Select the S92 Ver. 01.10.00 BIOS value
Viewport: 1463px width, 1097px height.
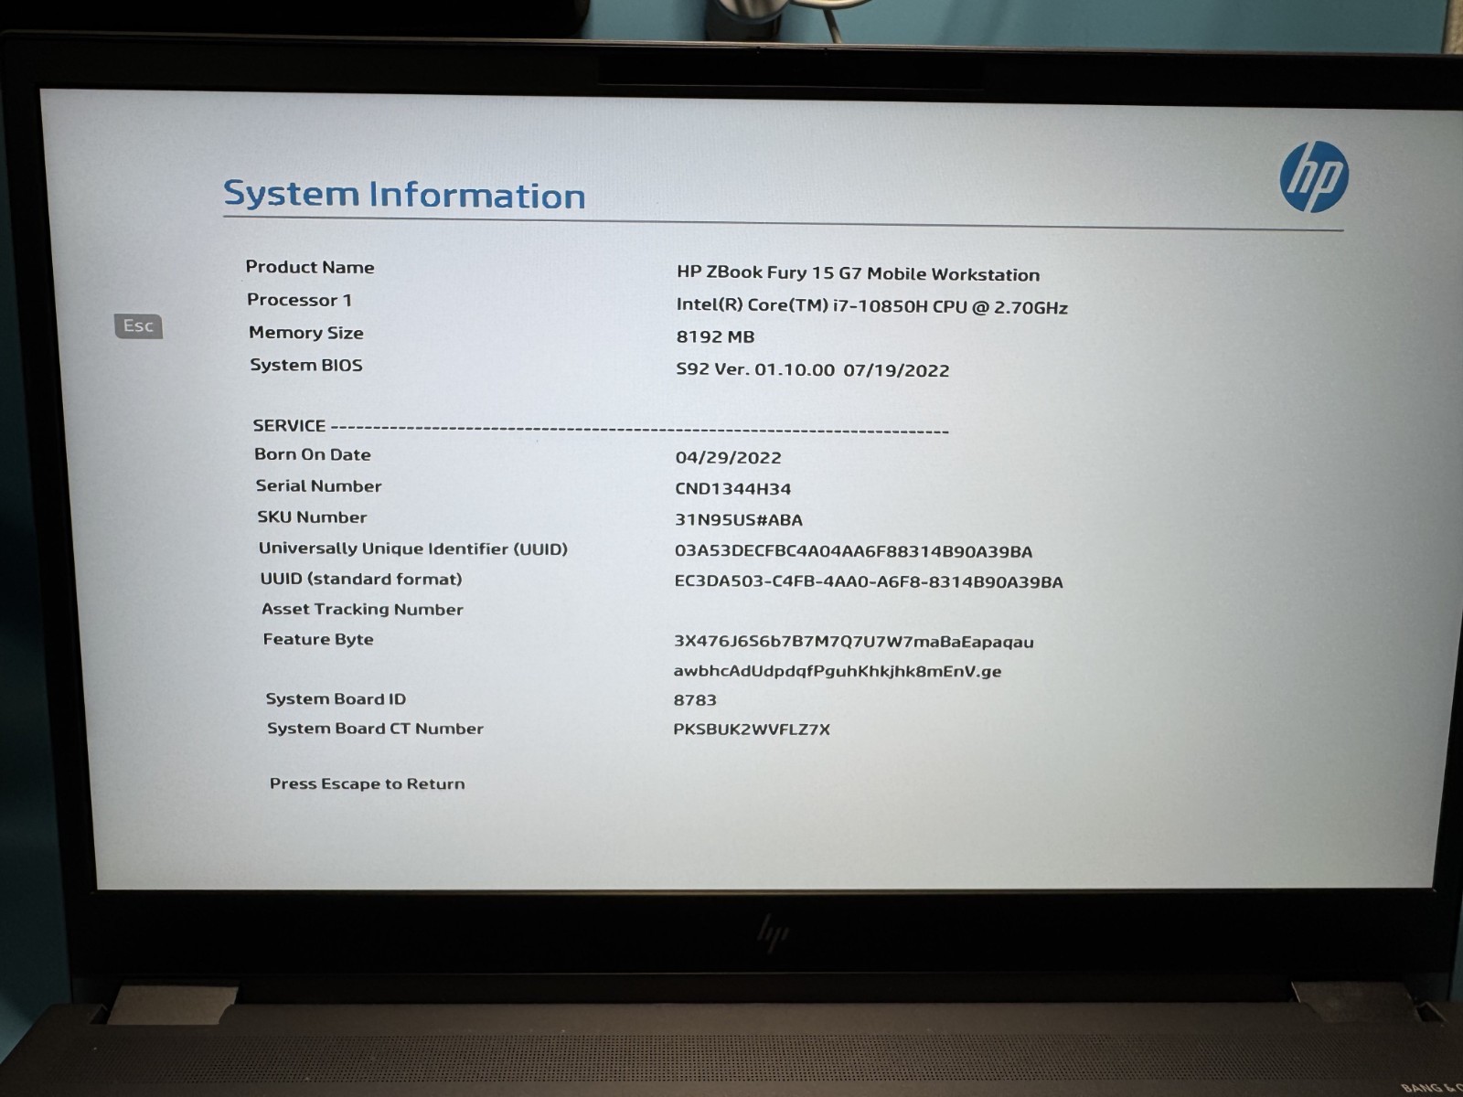coord(812,369)
